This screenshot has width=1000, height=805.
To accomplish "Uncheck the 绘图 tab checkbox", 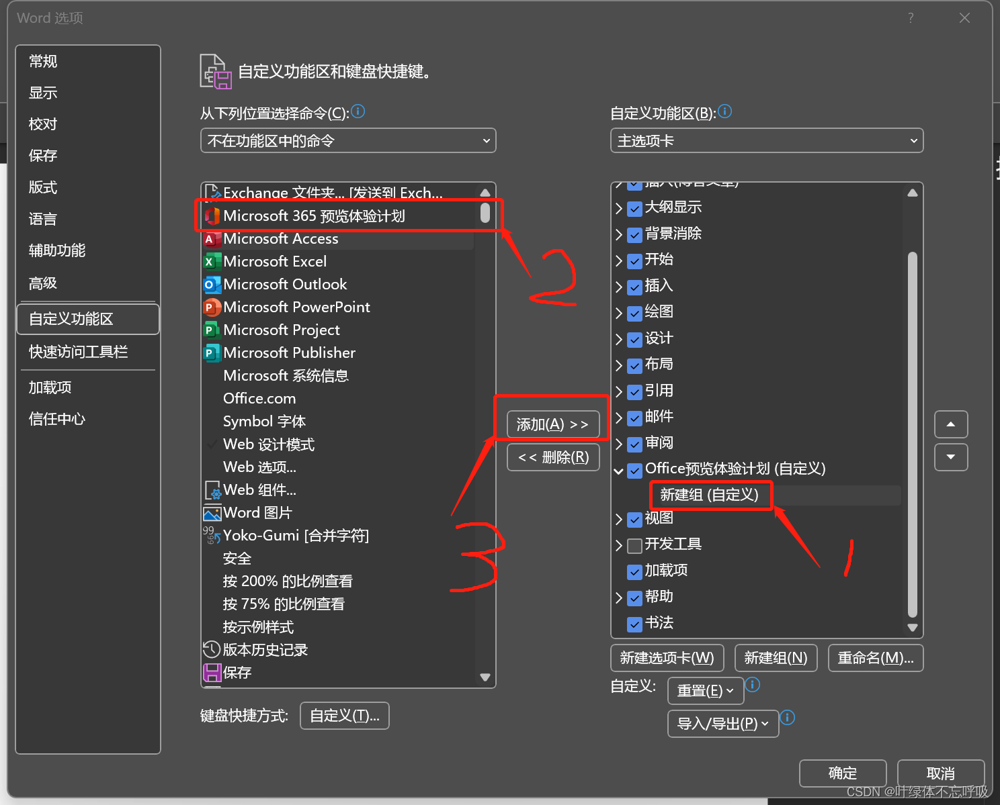I will (634, 314).
